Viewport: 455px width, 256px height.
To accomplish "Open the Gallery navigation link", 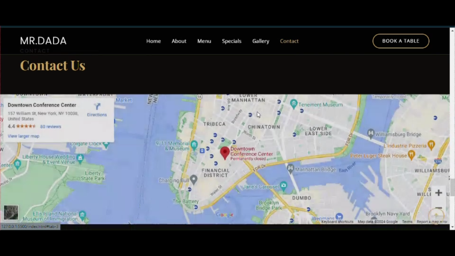I will pos(260,41).
